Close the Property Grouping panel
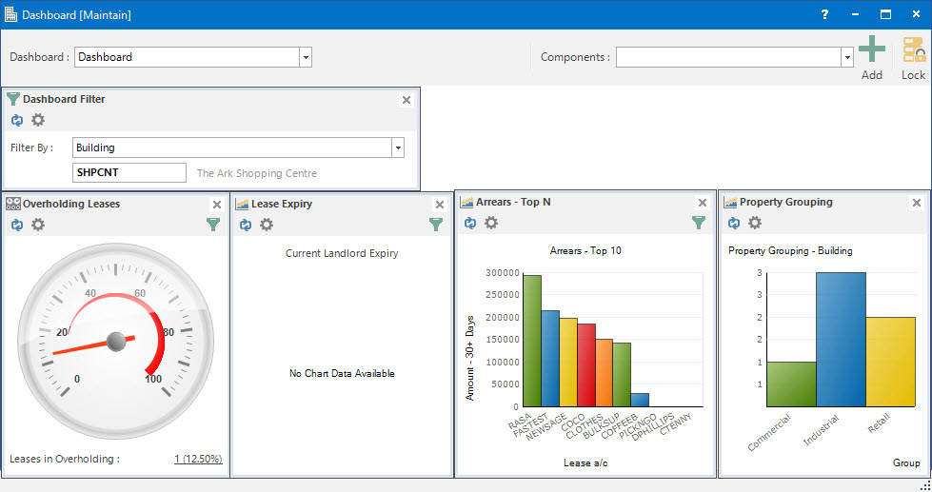 click(x=917, y=203)
